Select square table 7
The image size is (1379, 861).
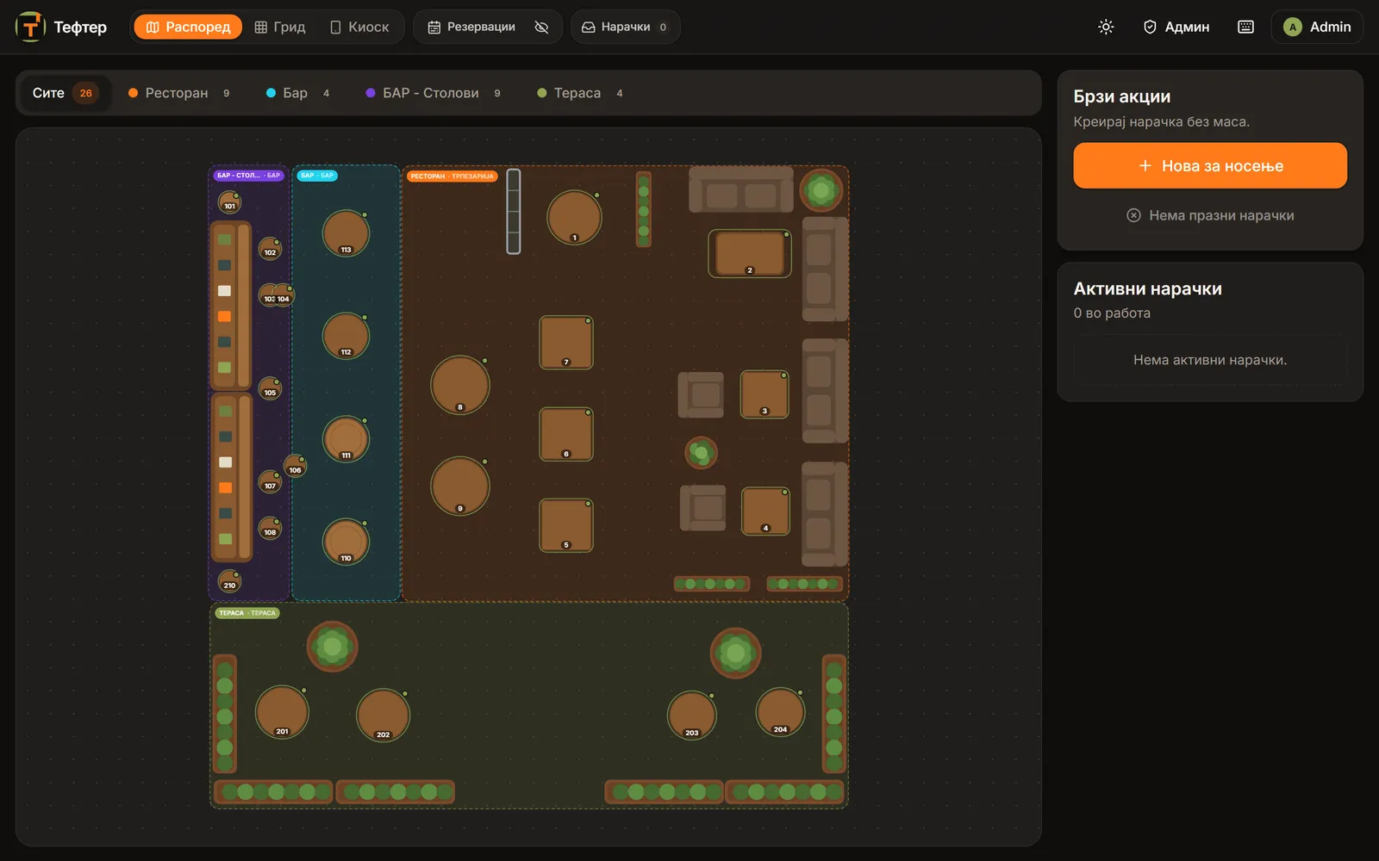click(566, 343)
